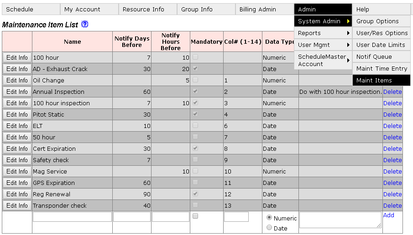Click Edit Info for Mag Service
The image size is (413, 235).
(17, 171)
